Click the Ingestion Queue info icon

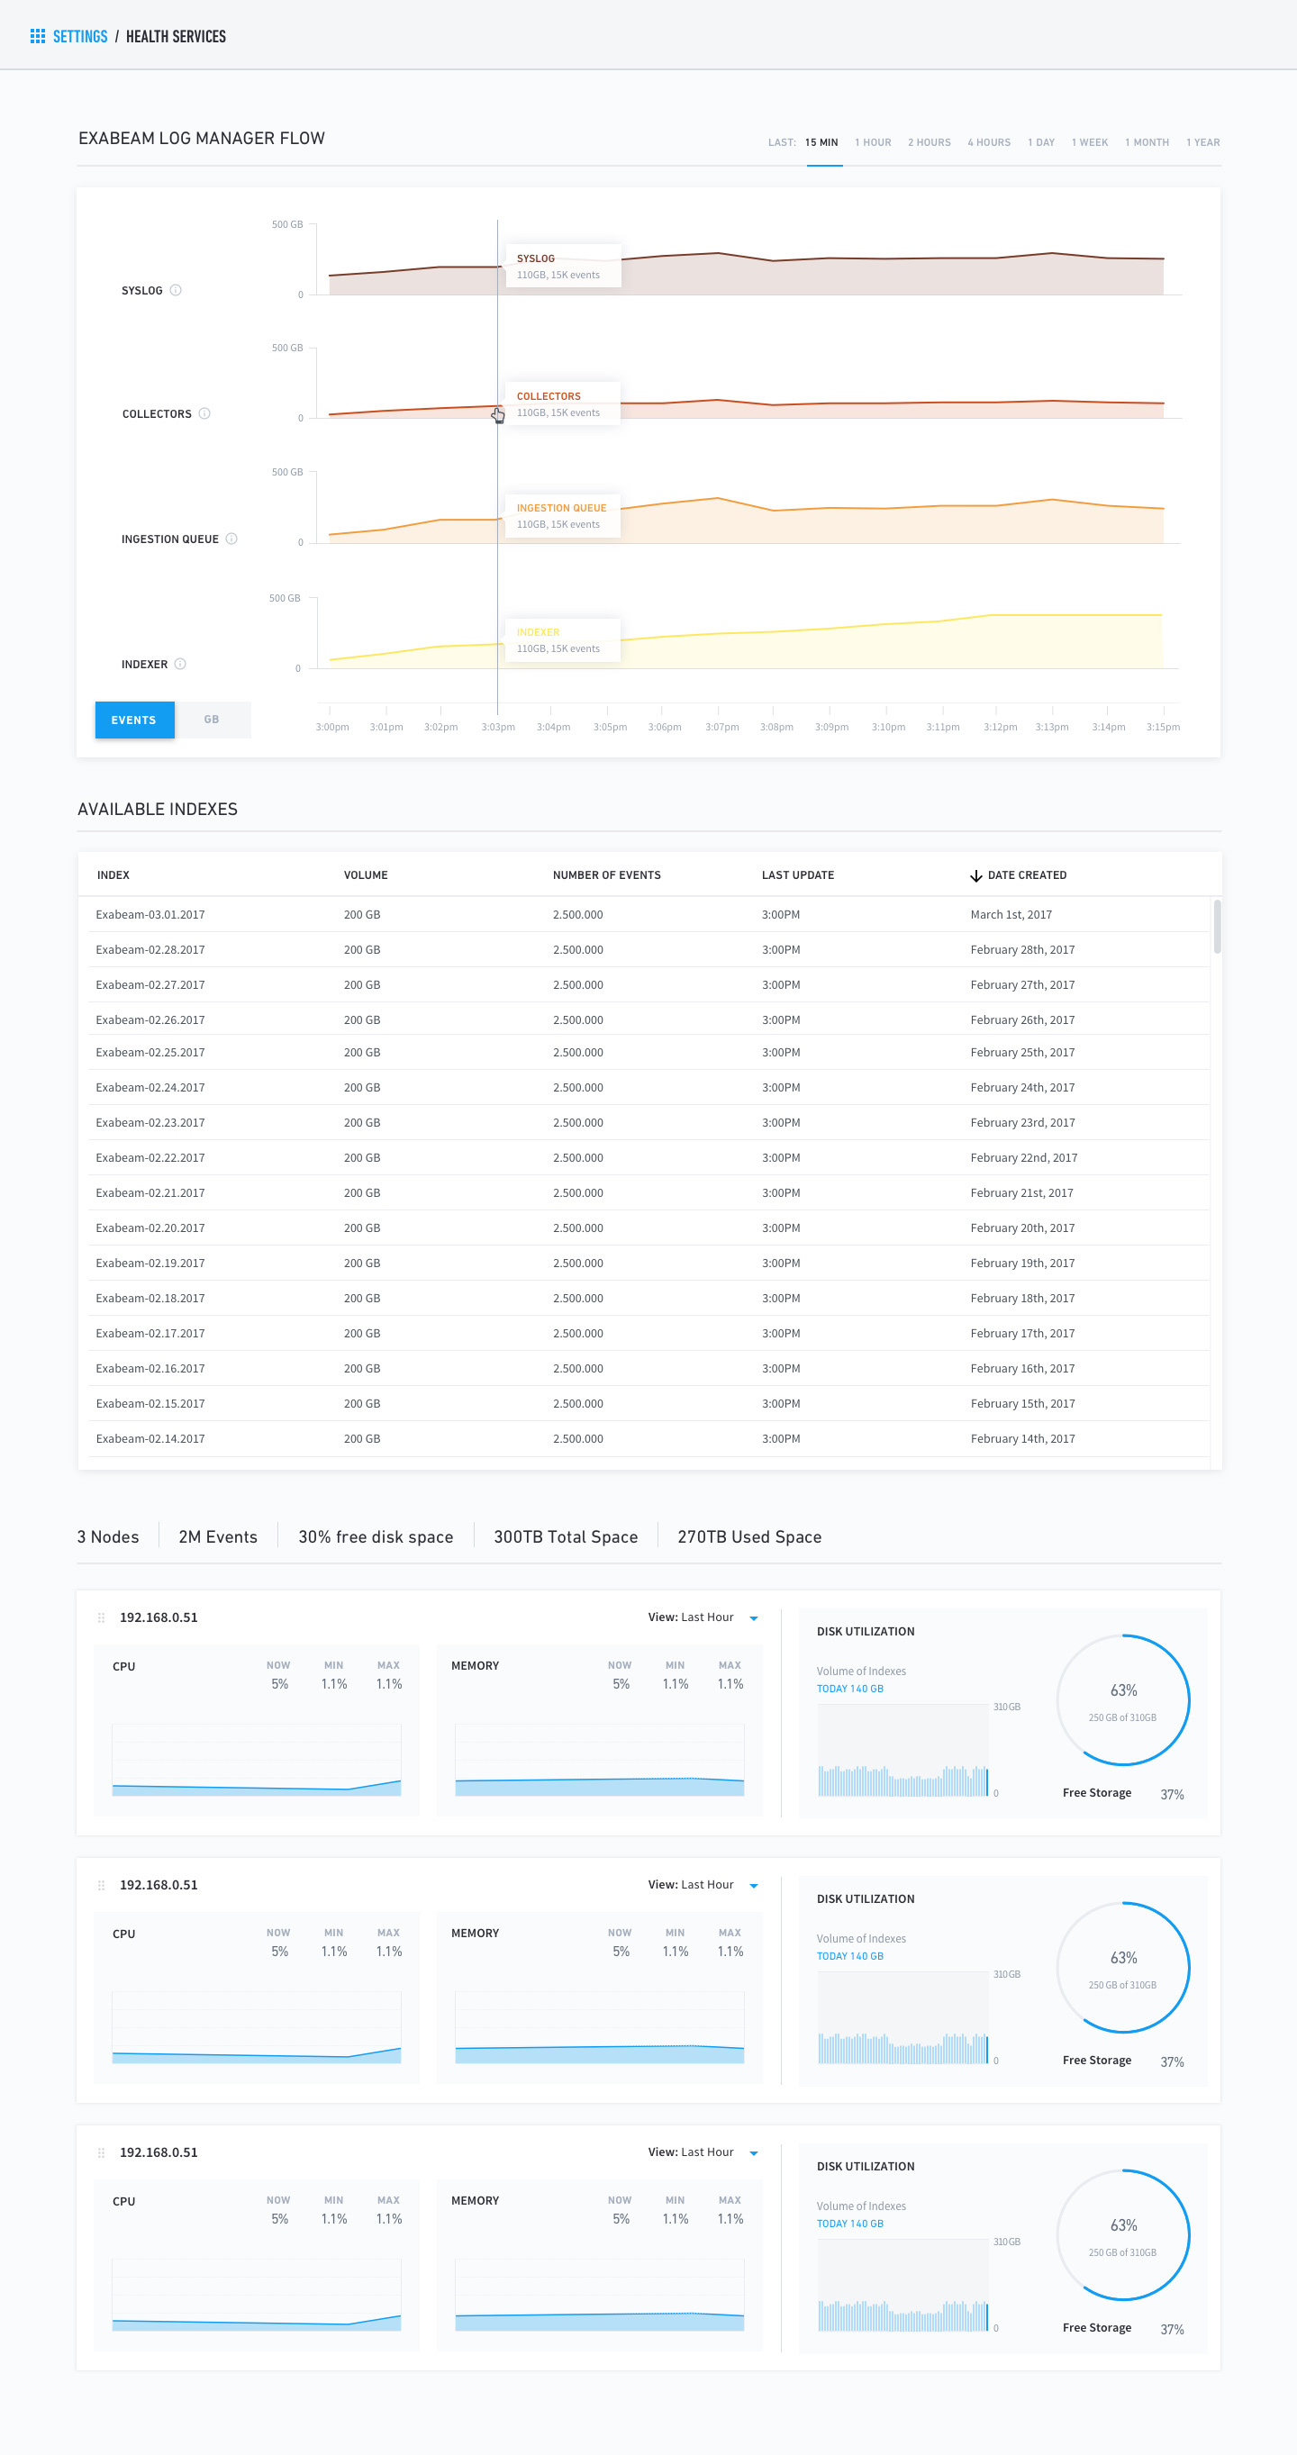pyautogui.click(x=231, y=539)
